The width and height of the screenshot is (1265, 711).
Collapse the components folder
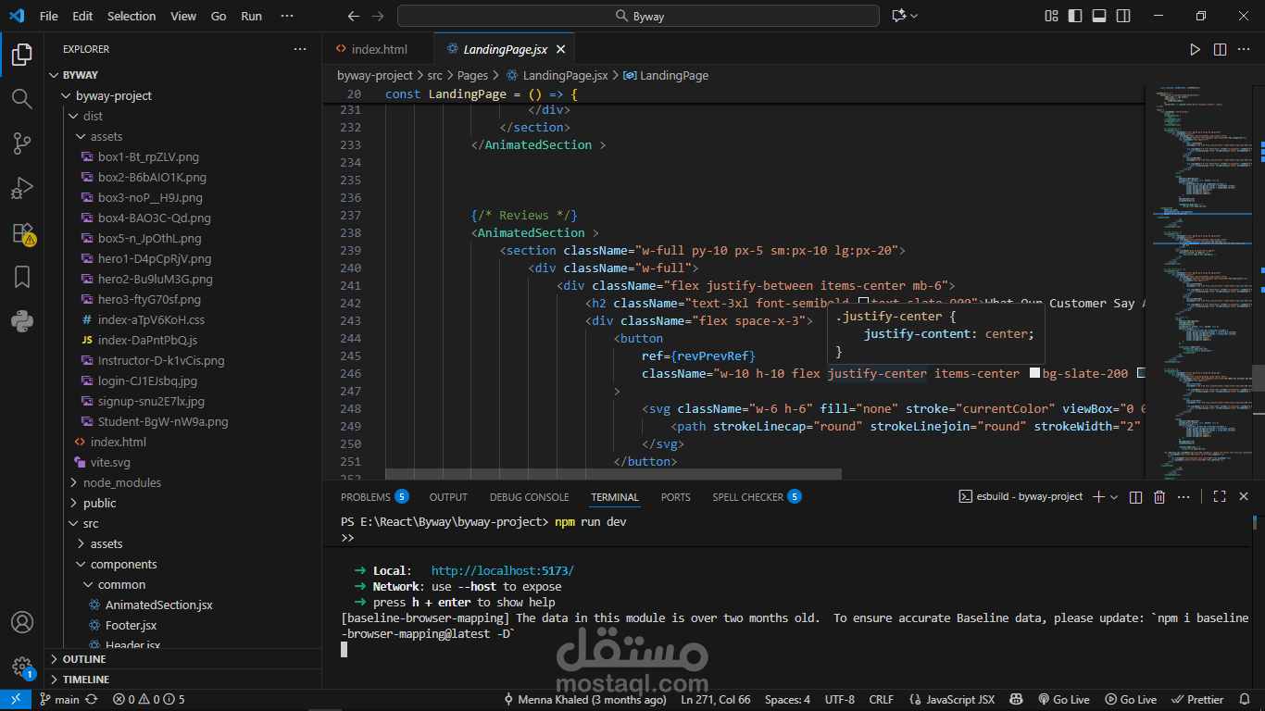click(x=183, y=564)
